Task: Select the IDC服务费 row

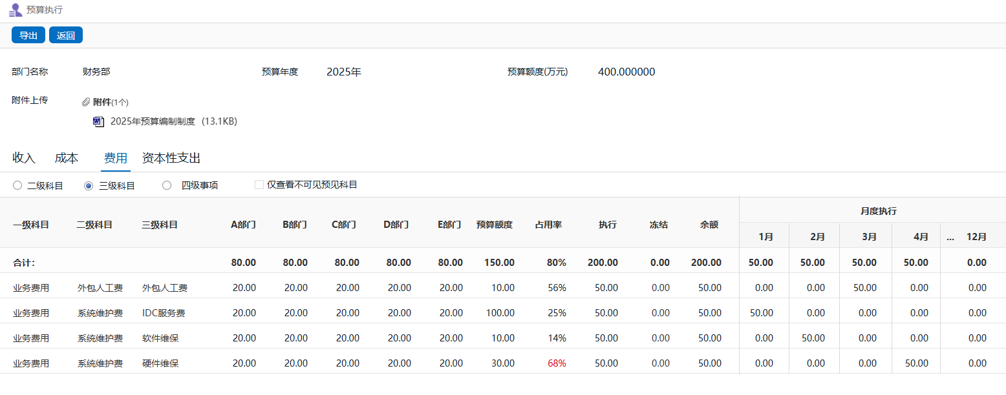Action: [164, 313]
